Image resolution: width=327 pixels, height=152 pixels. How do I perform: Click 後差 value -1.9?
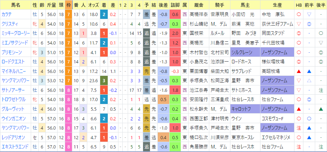tap(163, 33)
